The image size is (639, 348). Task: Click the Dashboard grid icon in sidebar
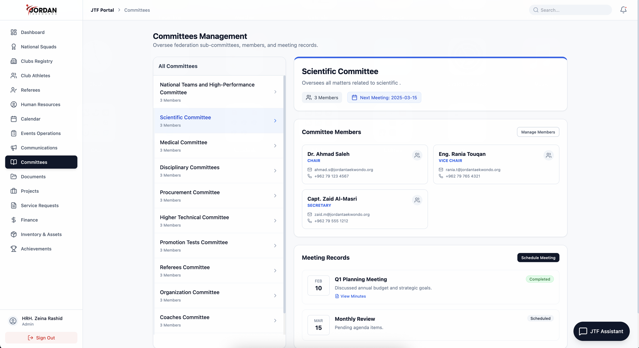[x=14, y=32]
